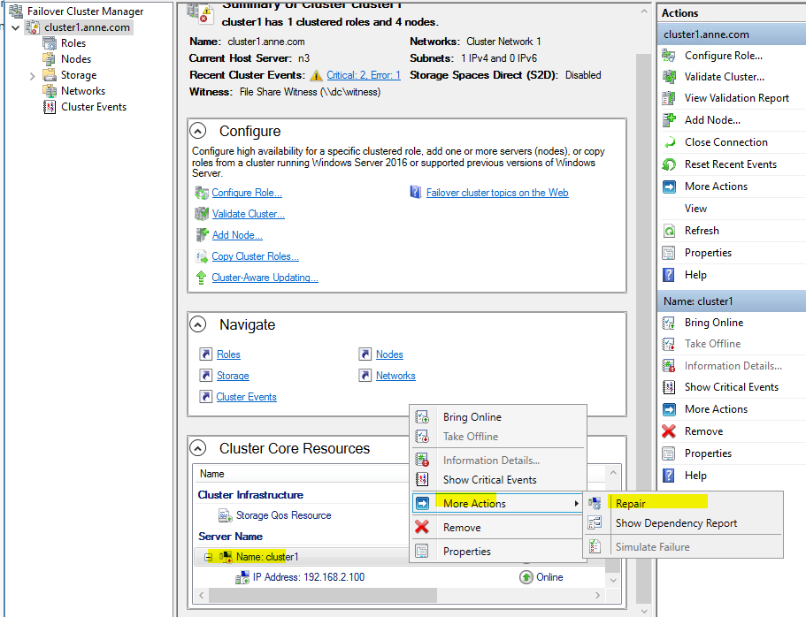
Task: Click Properties under Name: cluster1 actions
Action: pyautogui.click(x=708, y=453)
